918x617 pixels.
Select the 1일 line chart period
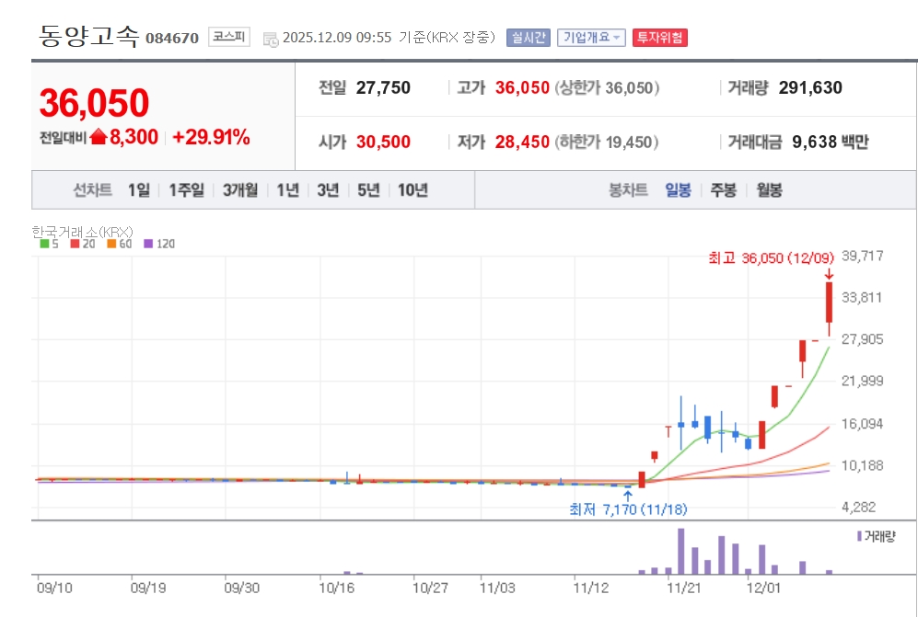tap(138, 190)
